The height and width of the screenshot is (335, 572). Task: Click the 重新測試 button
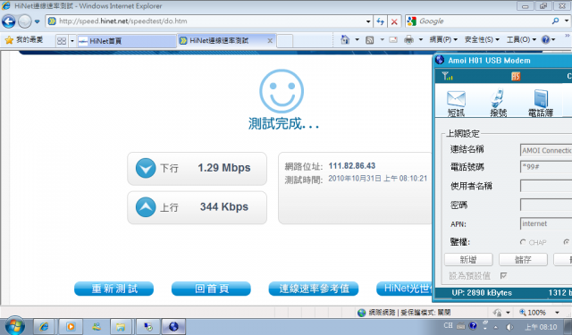[114, 289]
